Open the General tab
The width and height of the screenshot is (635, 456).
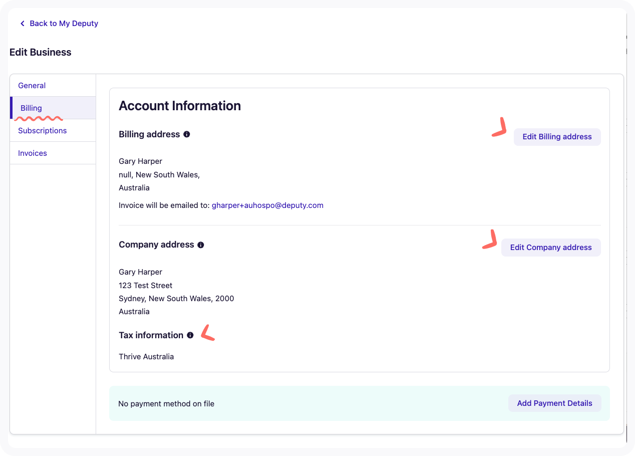click(53, 86)
